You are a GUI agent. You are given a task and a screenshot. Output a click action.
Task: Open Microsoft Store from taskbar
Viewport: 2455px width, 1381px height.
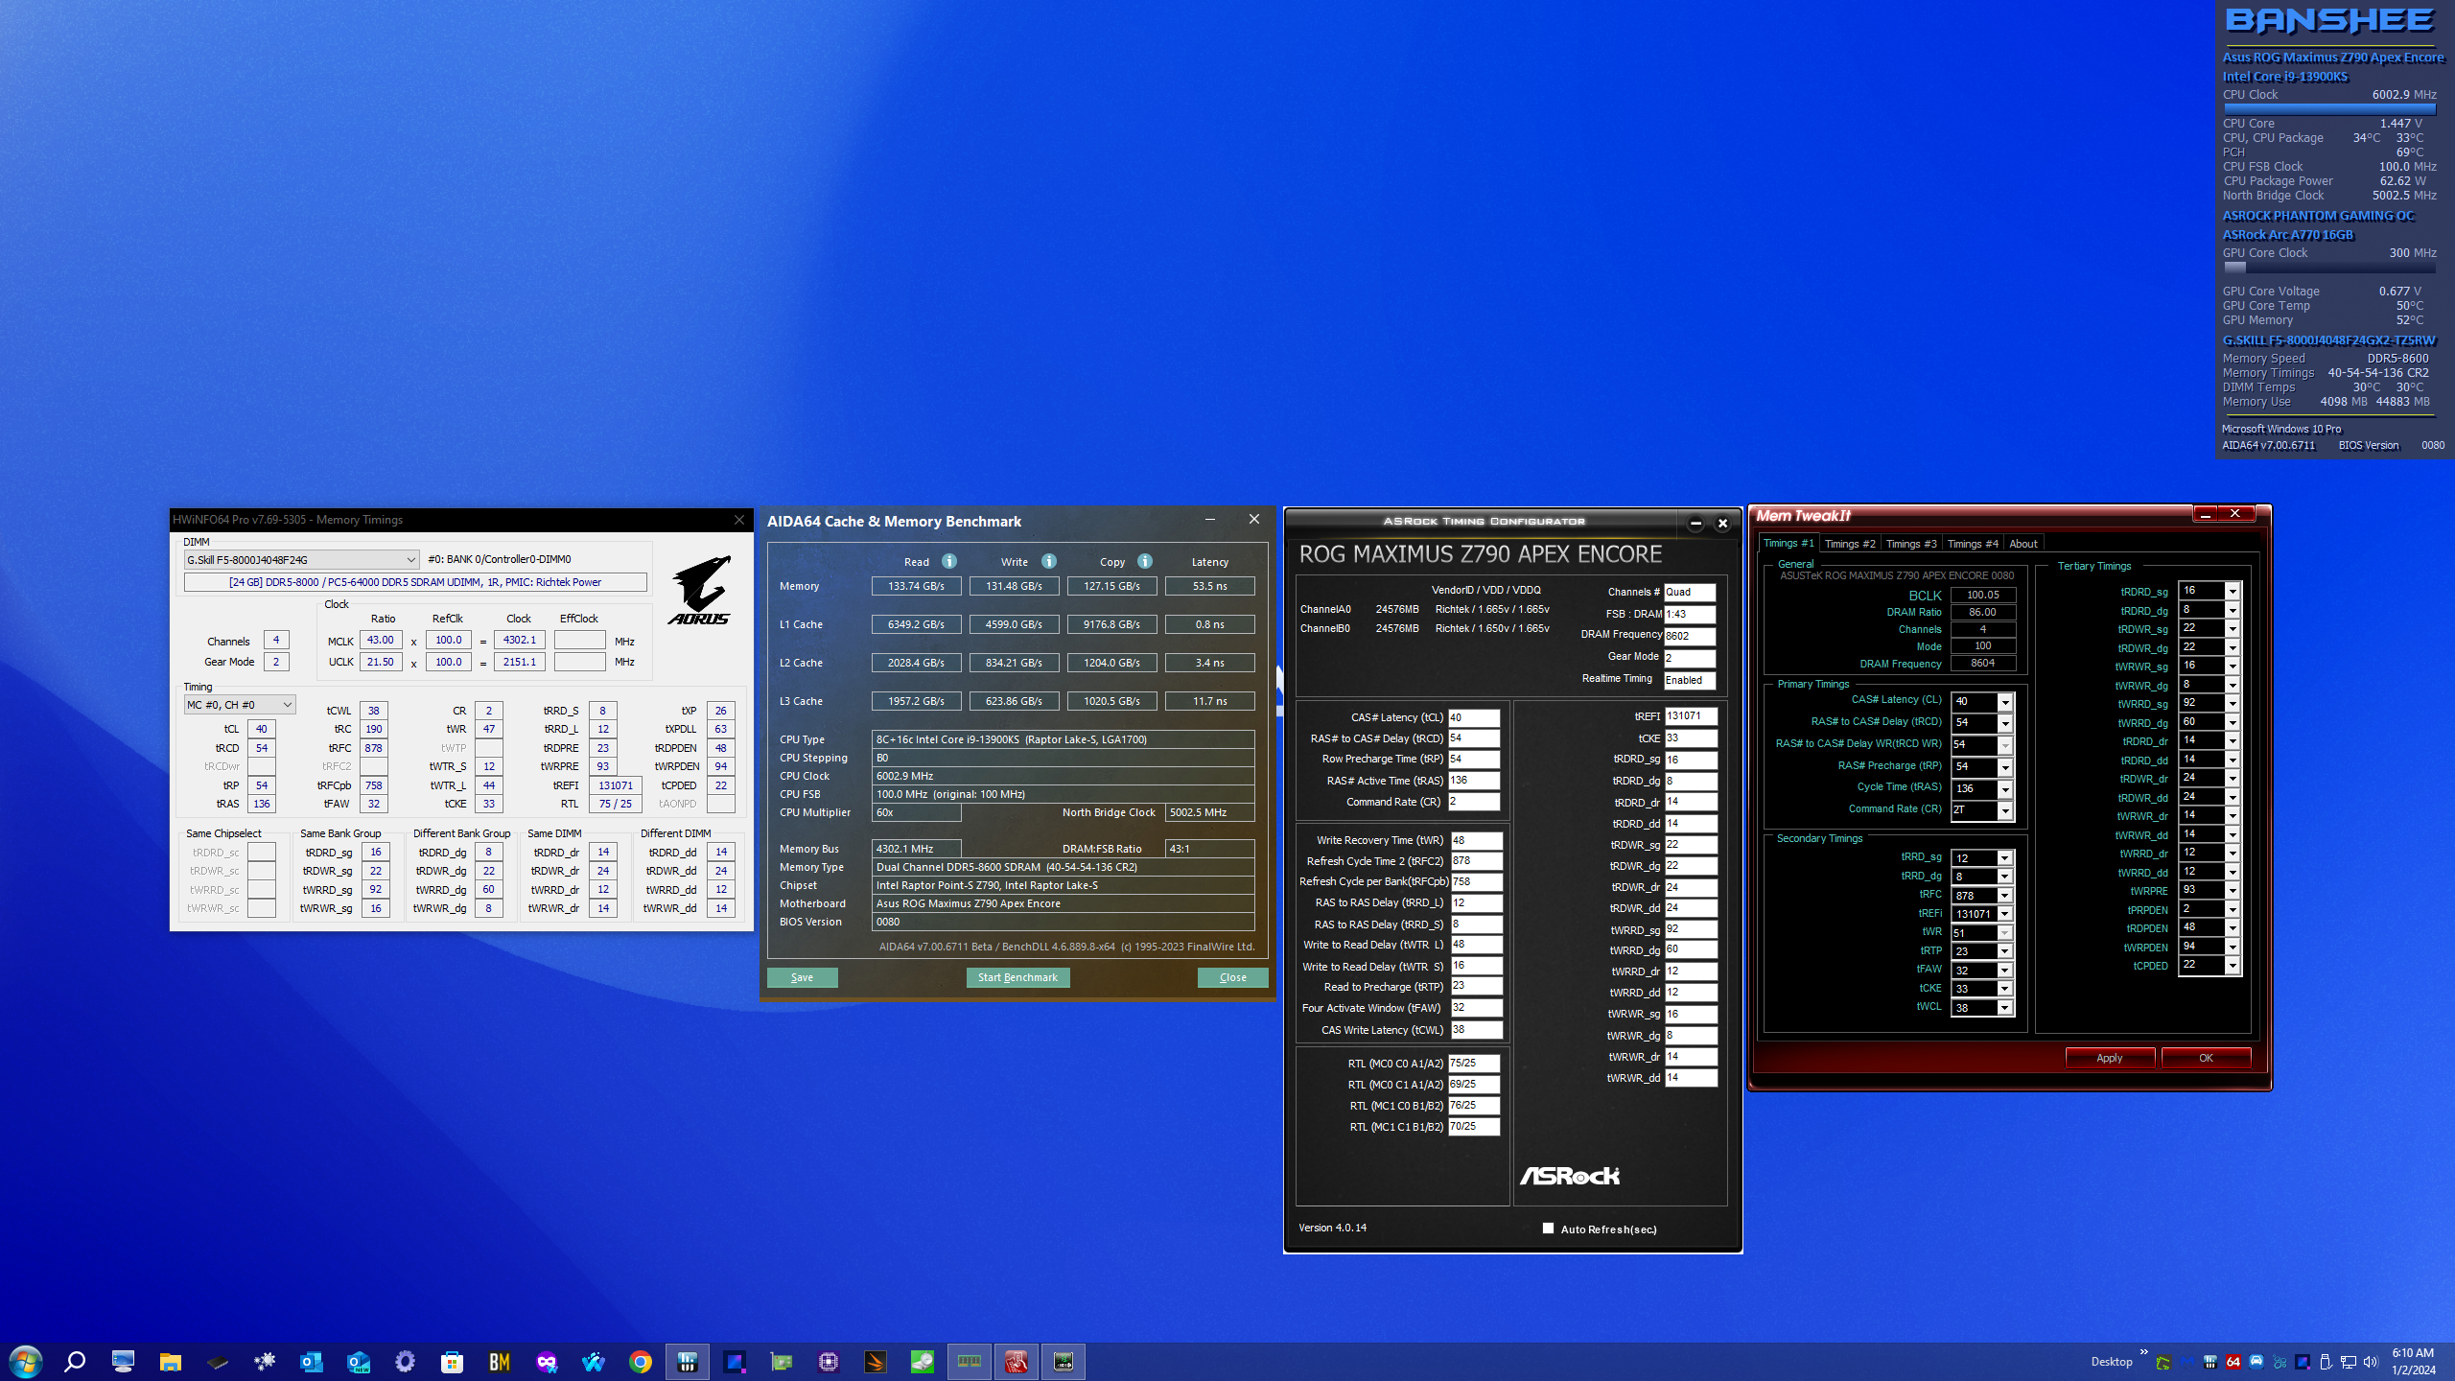point(453,1362)
